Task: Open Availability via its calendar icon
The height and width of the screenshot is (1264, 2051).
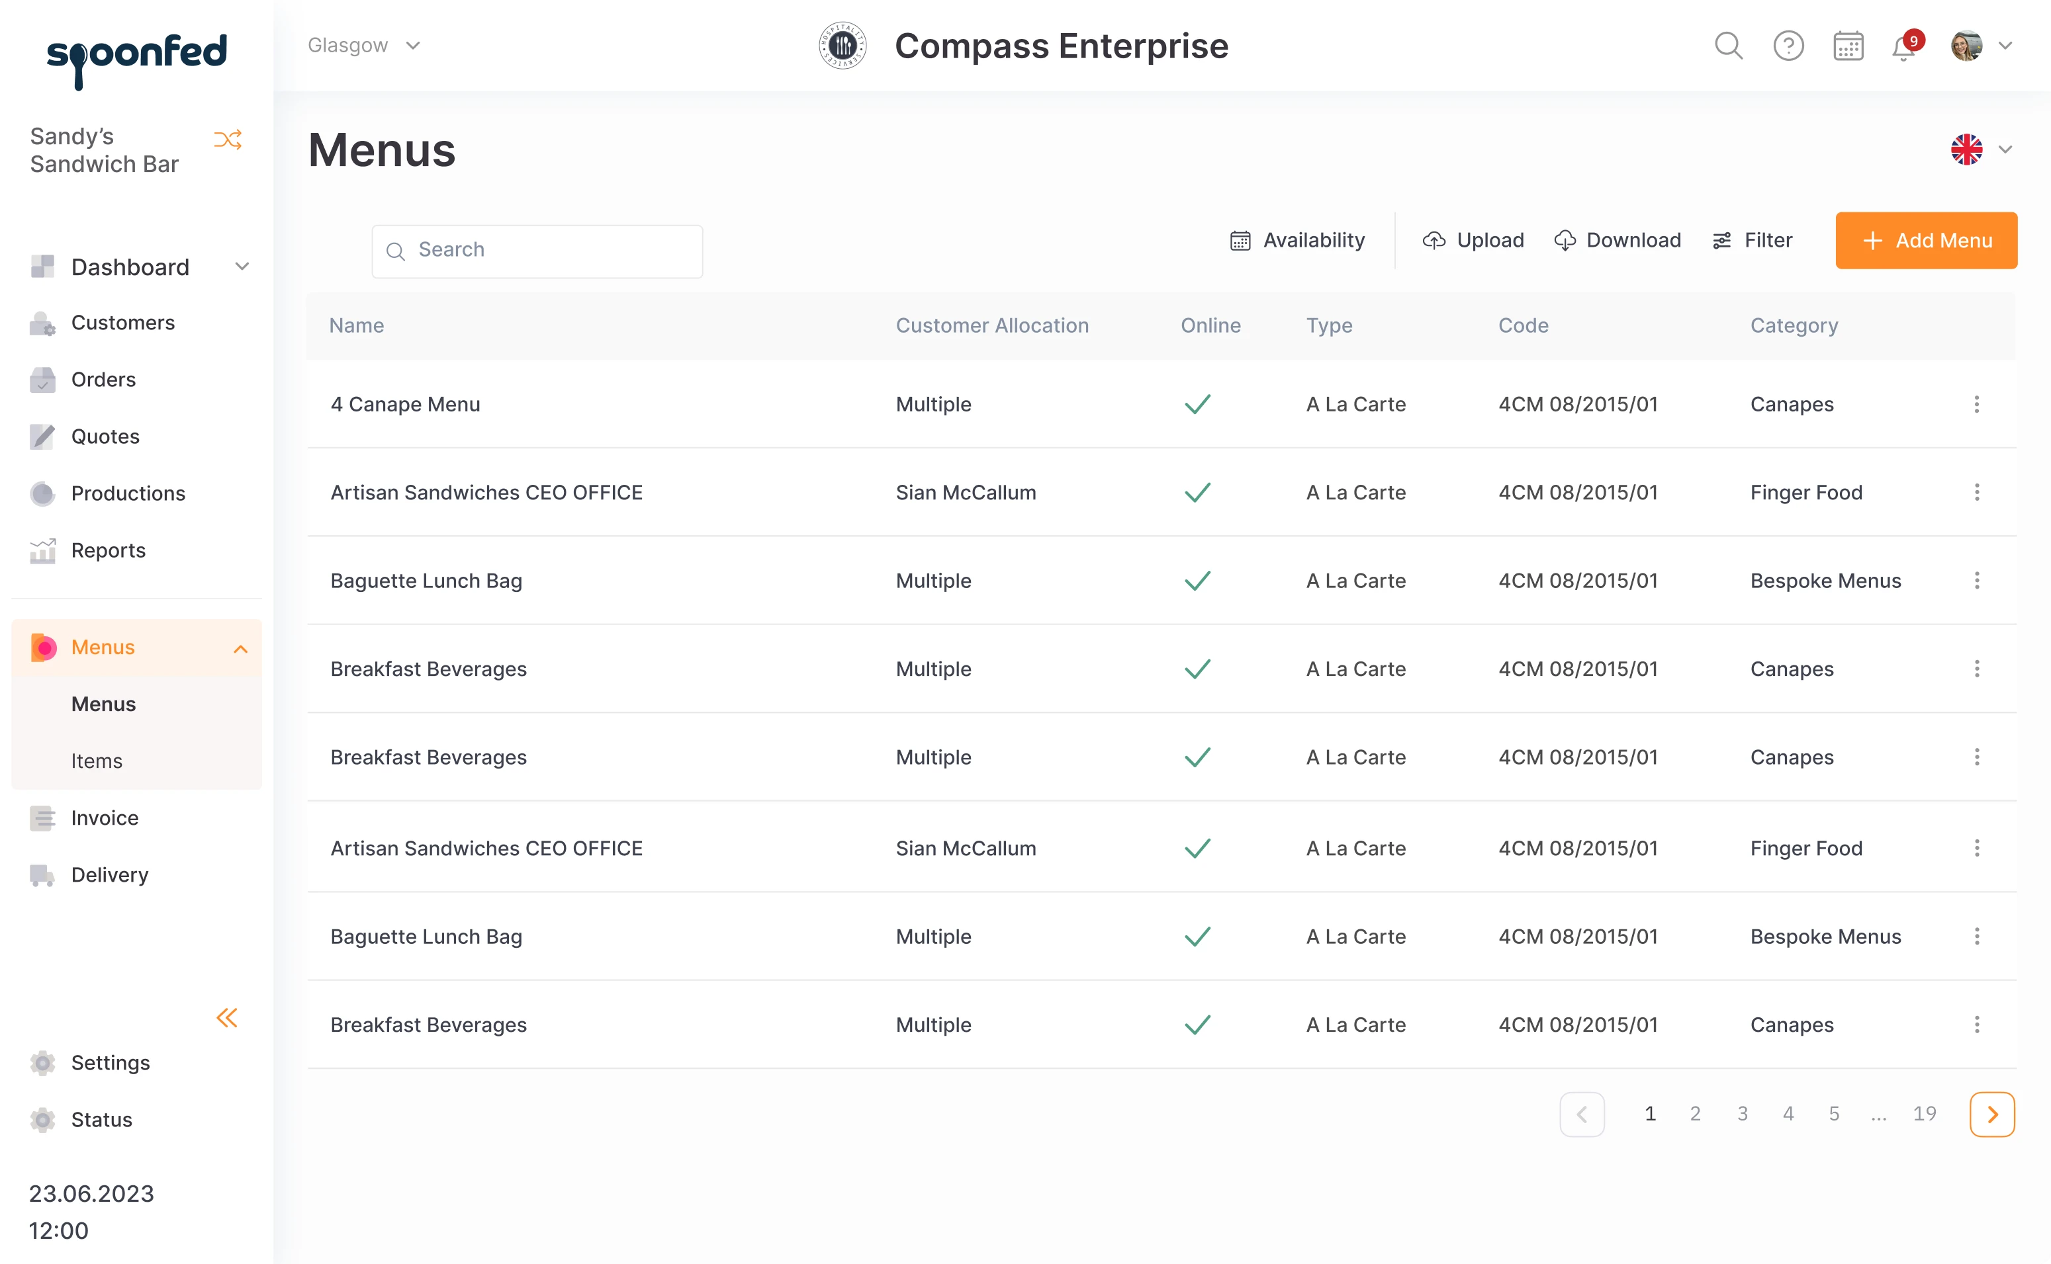Action: [1242, 241]
